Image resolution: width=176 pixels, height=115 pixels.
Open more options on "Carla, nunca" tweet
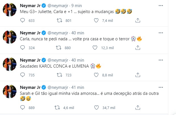point(169,33)
